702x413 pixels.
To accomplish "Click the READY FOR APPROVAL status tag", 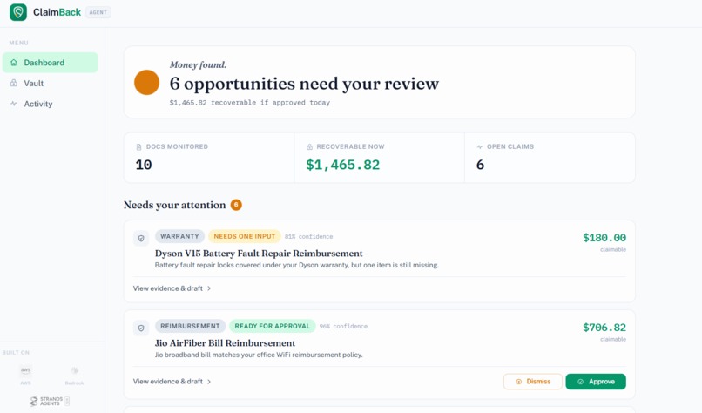I will [273, 326].
